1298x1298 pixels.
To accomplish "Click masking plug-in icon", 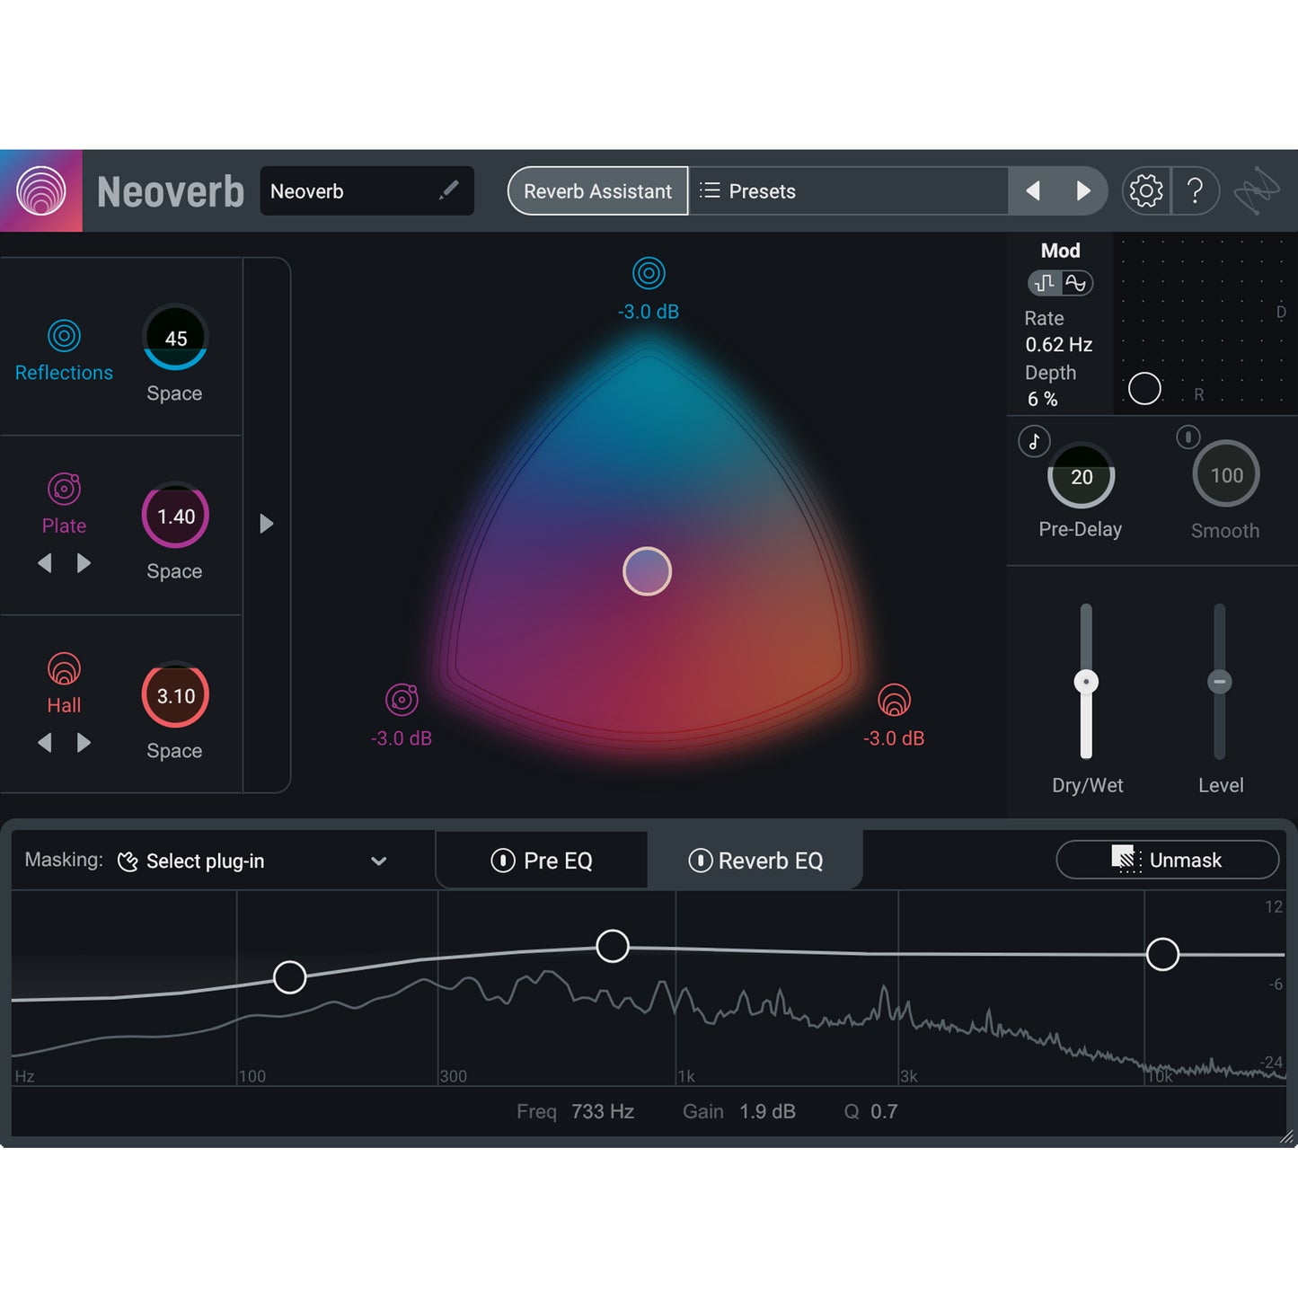I will tap(128, 861).
